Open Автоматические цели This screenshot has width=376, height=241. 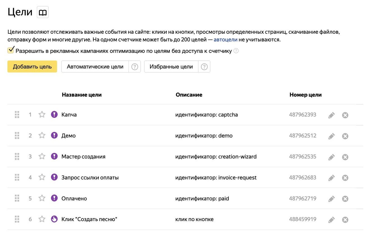[x=95, y=67]
